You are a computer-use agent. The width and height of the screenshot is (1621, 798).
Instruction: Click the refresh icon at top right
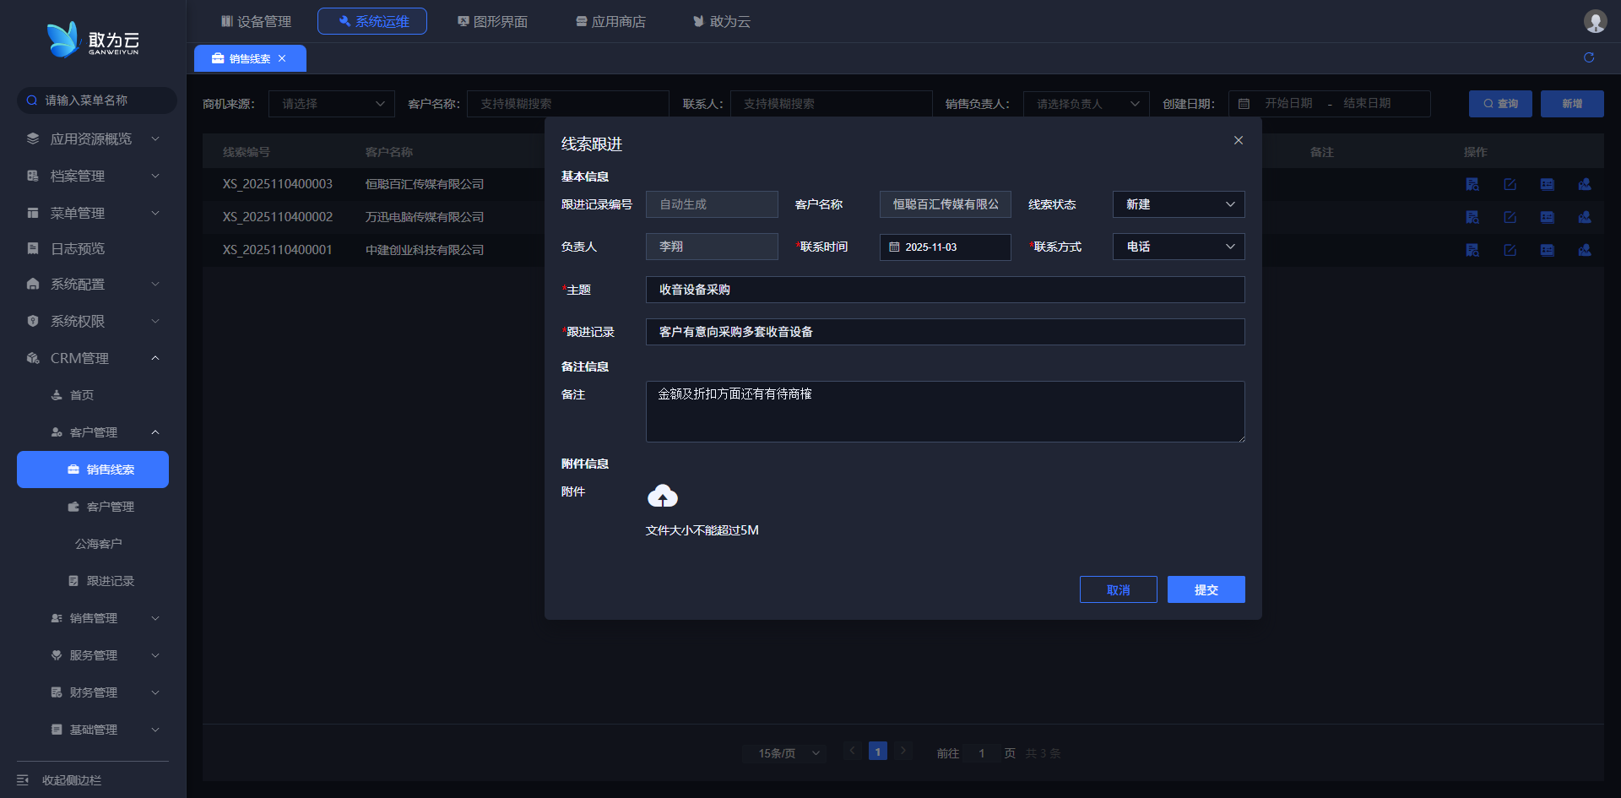[x=1589, y=57]
